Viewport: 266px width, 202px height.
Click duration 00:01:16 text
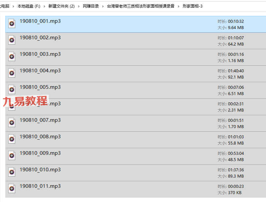coord(236,54)
